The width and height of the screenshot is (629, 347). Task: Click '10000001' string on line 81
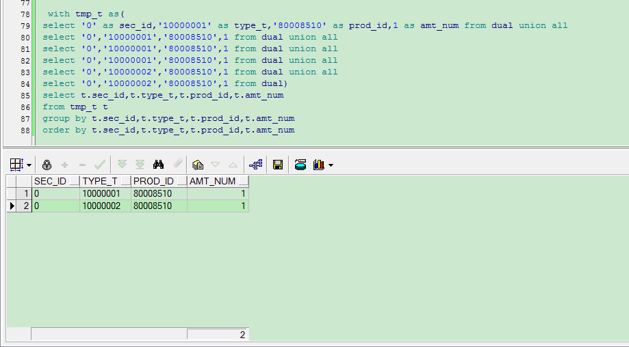132,48
